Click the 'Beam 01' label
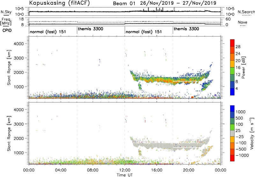255x177 pixels. pyautogui.click(x=124, y=4)
